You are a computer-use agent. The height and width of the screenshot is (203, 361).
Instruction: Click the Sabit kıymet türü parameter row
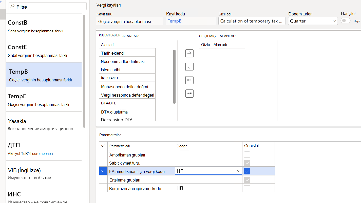[141, 163]
